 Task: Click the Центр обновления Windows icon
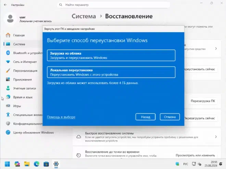point(8,132)
